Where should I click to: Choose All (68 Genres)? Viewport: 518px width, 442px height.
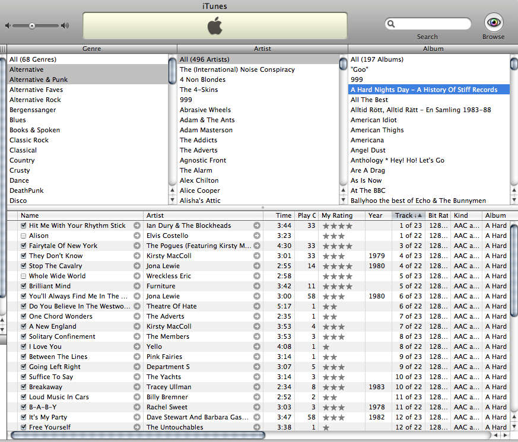pyautogui.click(x=88, y=59)
